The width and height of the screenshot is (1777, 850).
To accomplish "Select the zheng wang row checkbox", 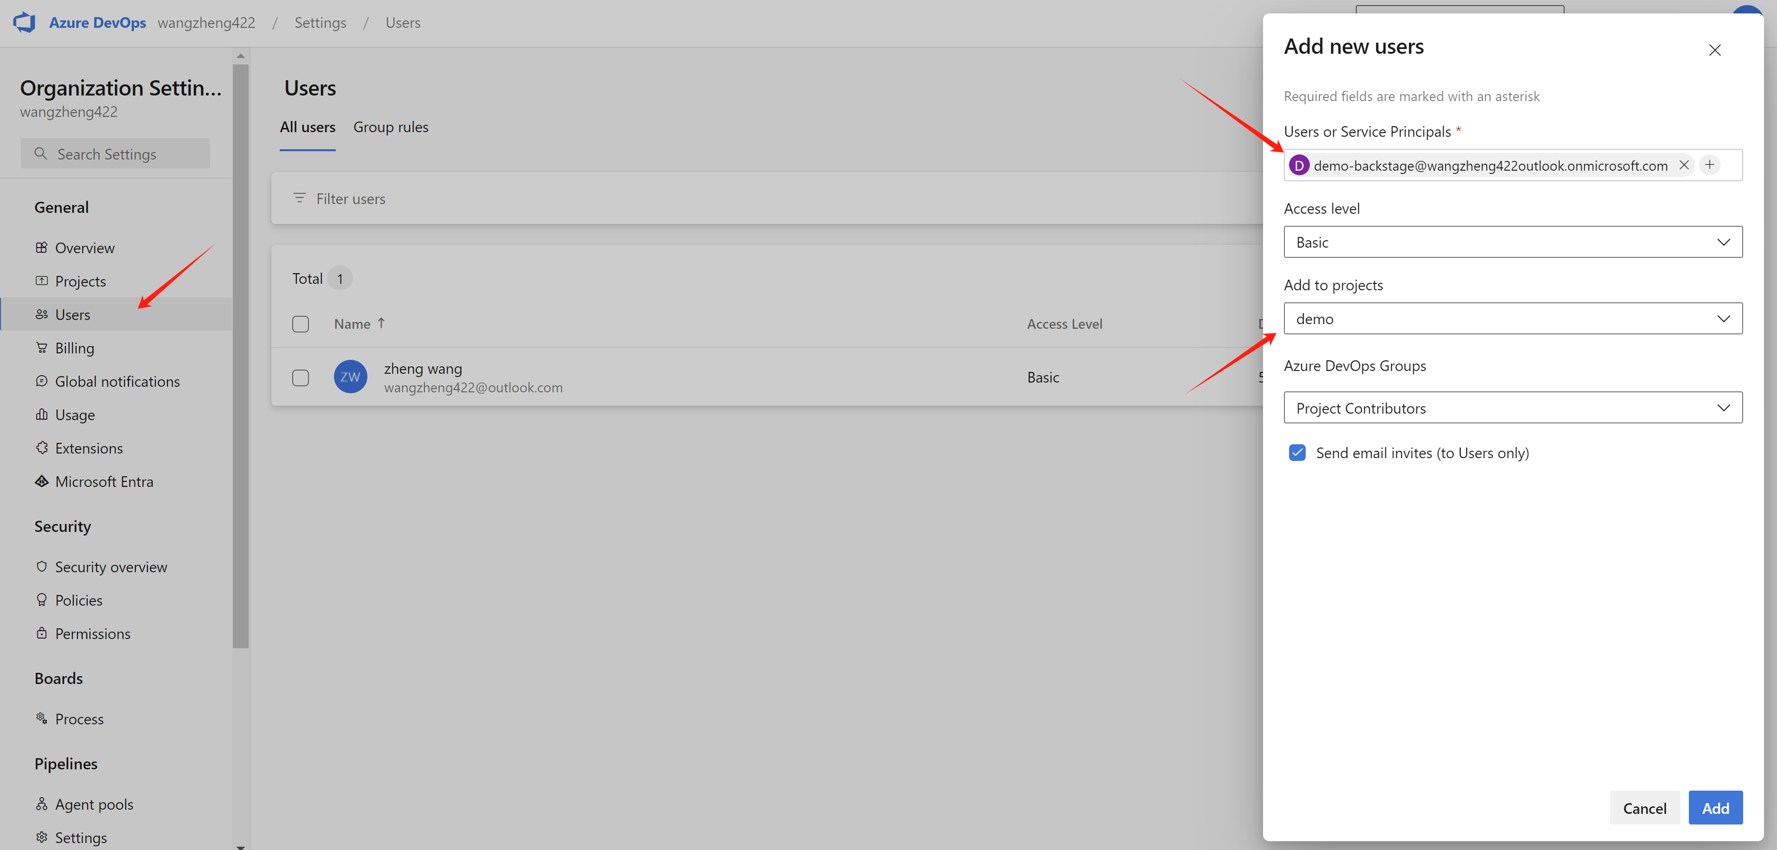I will [300, 378].
